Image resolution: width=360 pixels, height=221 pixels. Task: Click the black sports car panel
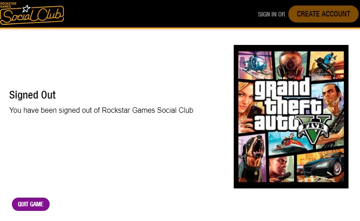point(321,166)
